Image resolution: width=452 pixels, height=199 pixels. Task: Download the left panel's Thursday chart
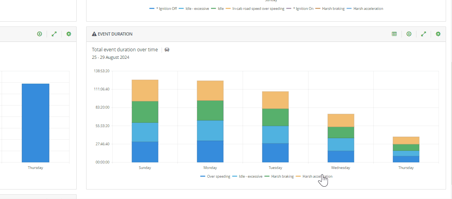point(40,34)
